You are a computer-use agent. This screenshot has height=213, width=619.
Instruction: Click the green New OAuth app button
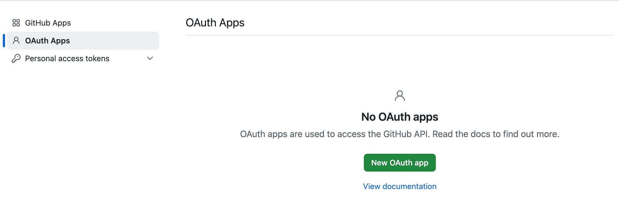pyautogui.click(x=400, y=163)
